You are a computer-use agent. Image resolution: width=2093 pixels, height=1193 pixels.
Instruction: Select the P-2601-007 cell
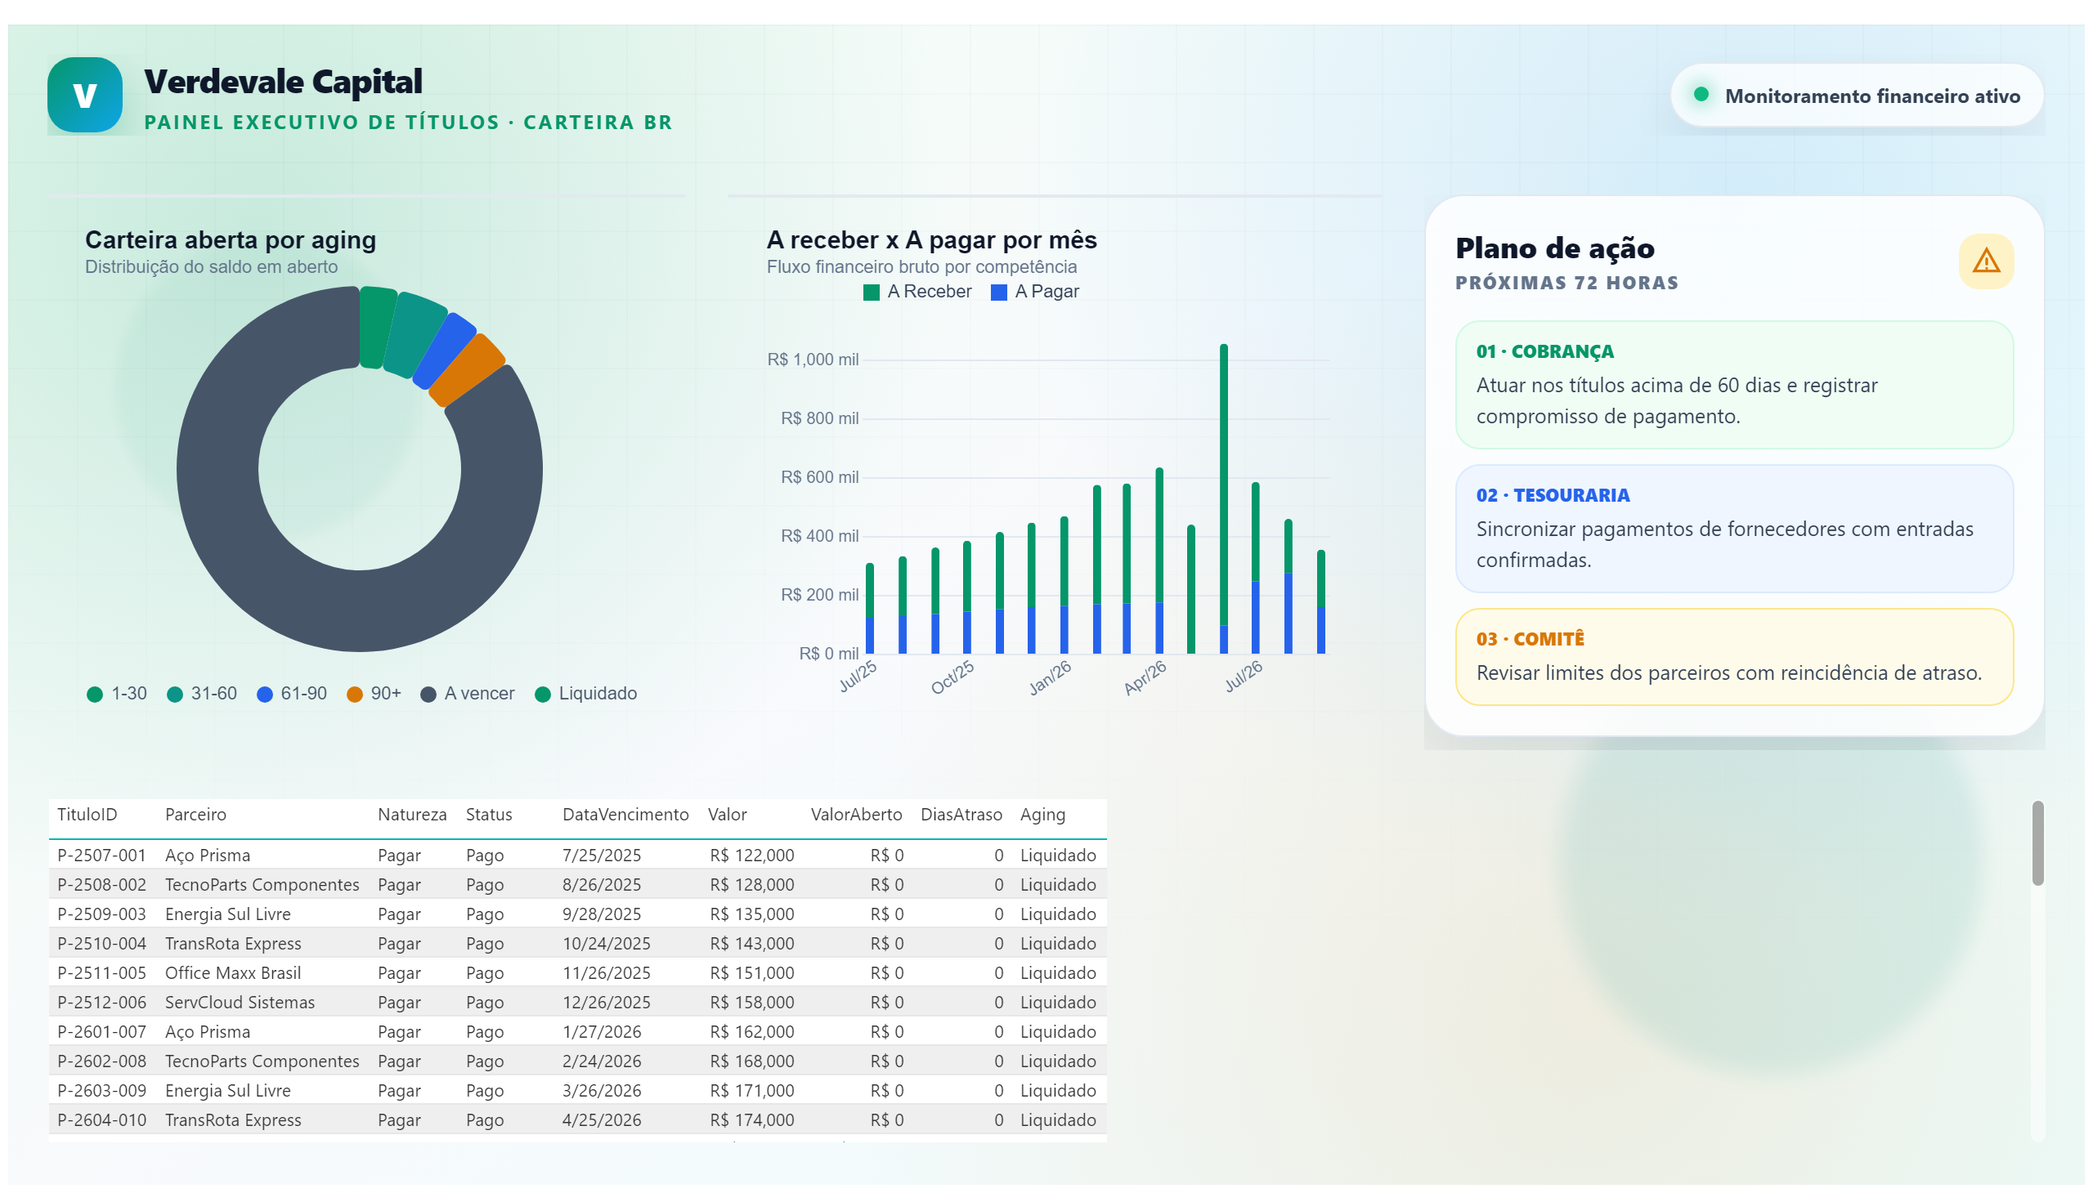pos(101,1032)
